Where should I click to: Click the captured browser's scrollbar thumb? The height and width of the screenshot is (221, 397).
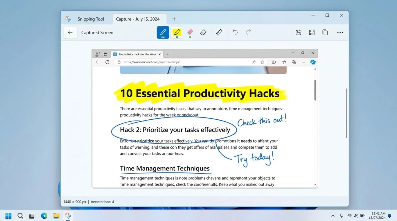pyautogui.click(x=315, y=90)
